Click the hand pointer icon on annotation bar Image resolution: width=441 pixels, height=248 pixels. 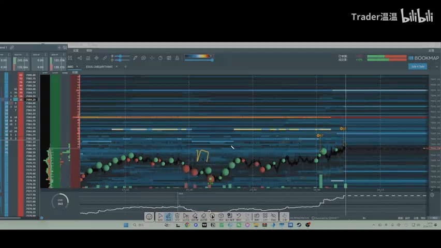click(x=284, y=216)
